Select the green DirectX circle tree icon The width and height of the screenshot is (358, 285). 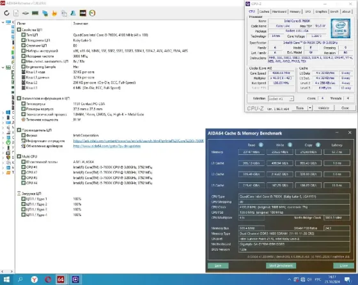8,143
